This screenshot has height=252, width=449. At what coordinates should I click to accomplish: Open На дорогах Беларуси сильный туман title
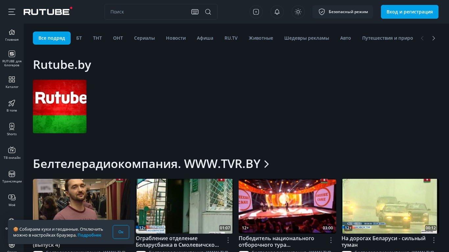coord(384,241)
